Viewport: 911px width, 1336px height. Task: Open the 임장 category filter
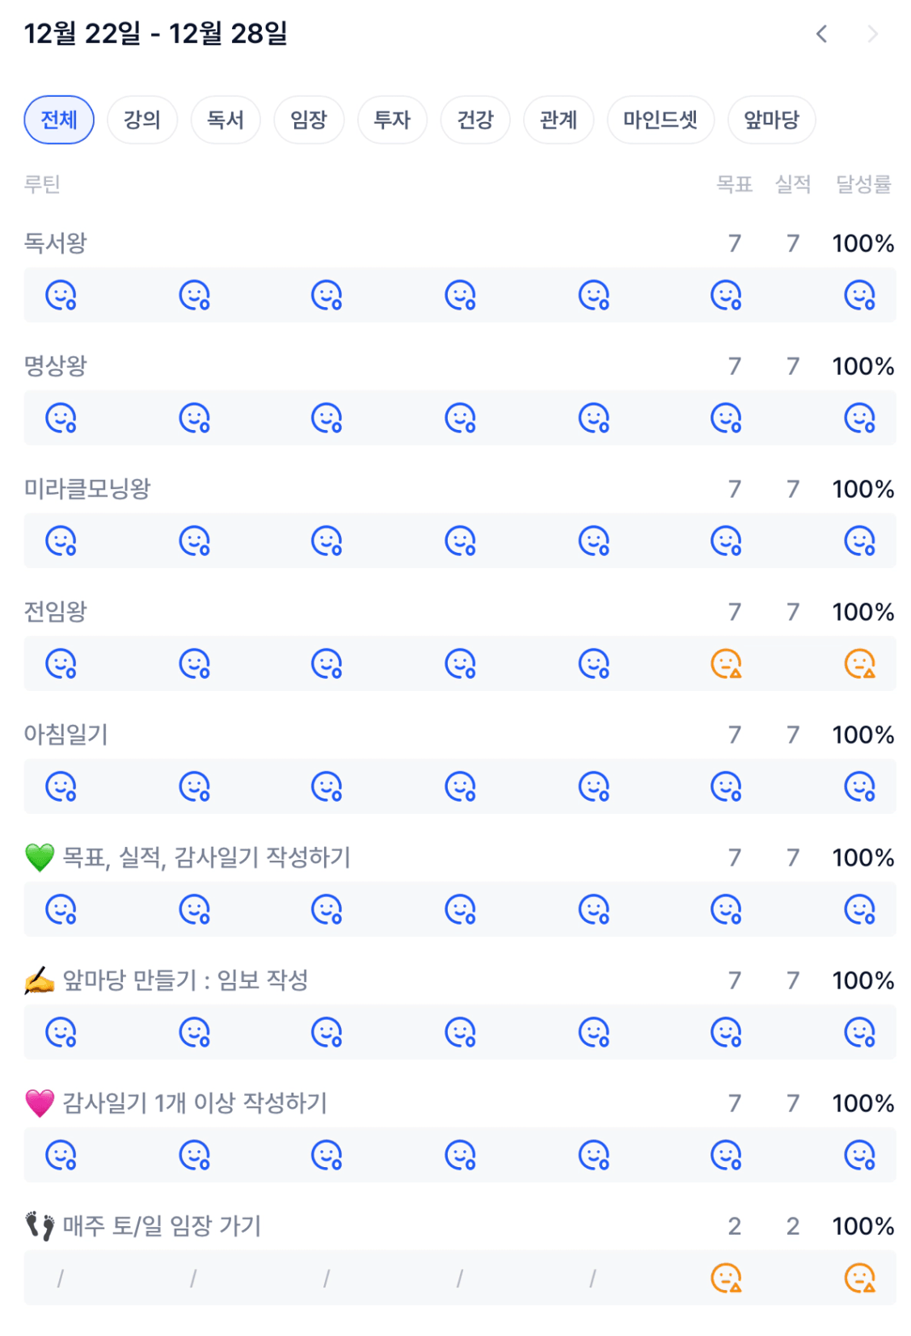pyautogui.click(x=309, y=120)
